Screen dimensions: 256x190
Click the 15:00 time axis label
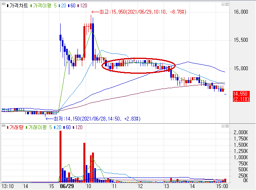pyautogui.click(x=222, y=186)
